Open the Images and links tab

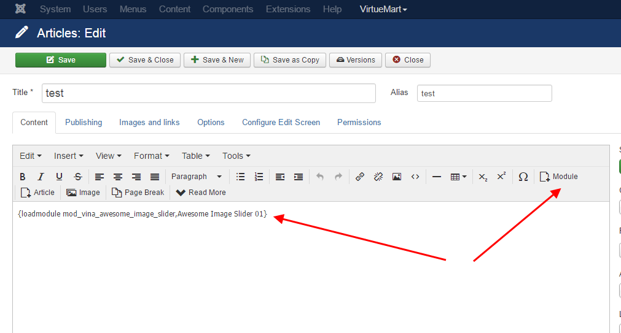click(x=149, y=122)
